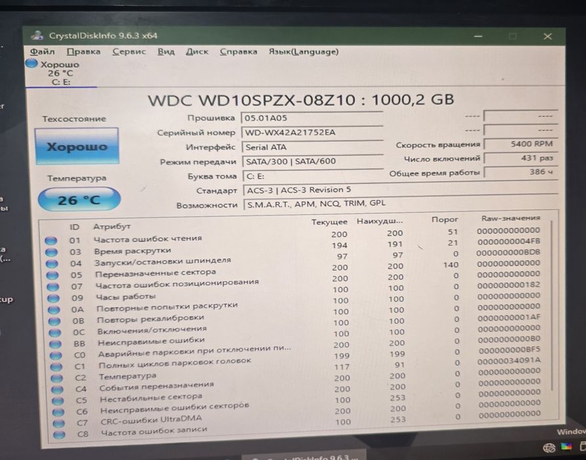The image size is (586, 460).
Task: Click the Наихудш... column header
Action: 380,221
